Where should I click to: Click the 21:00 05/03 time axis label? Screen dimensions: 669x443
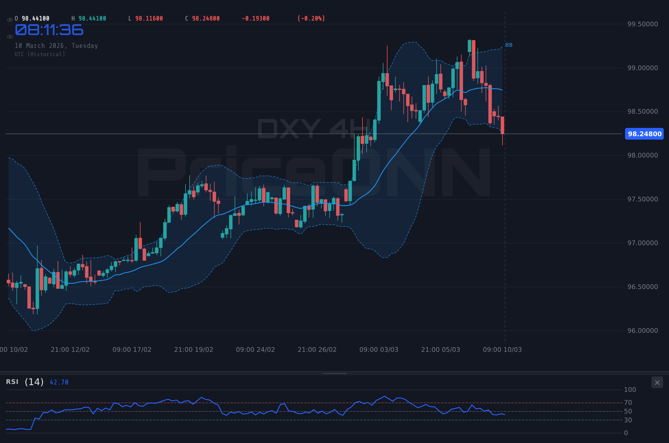[441, 350]
